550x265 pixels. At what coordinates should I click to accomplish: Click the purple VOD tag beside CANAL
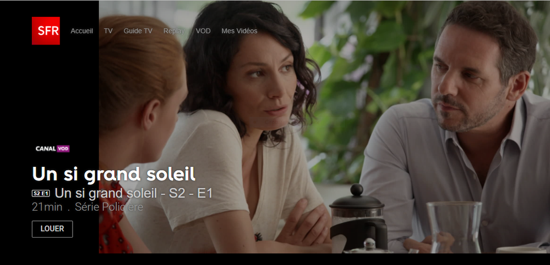click(63, 149)
